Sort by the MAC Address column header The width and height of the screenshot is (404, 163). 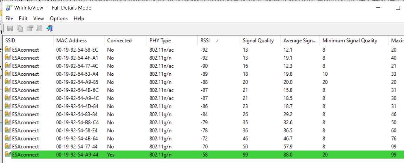pos(79,40)
